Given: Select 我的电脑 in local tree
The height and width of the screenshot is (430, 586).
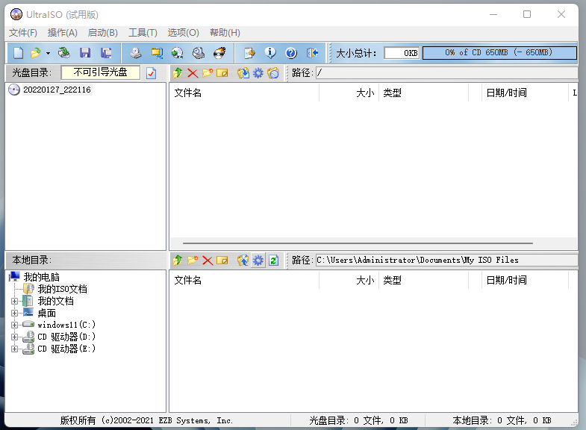Looking at the screenshot, I should [42, 277].
